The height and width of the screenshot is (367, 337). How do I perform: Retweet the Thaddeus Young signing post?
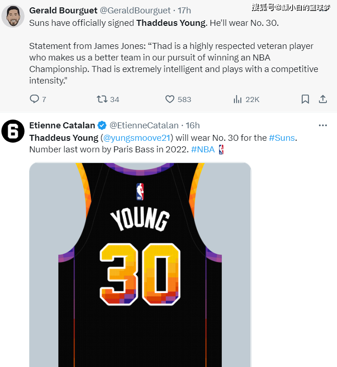(102, 99)
